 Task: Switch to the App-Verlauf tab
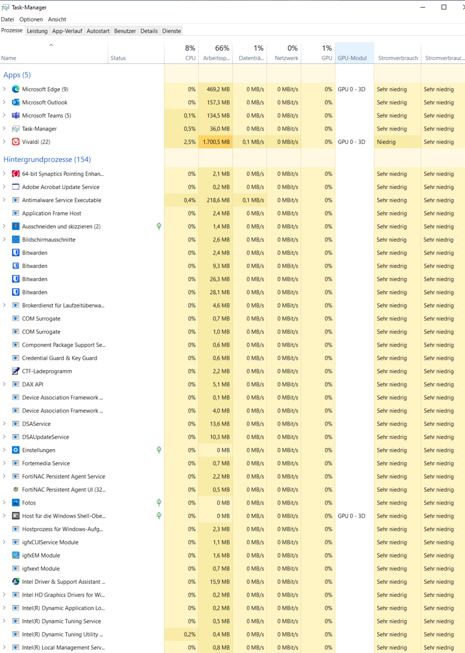click(x=67, y=31)
